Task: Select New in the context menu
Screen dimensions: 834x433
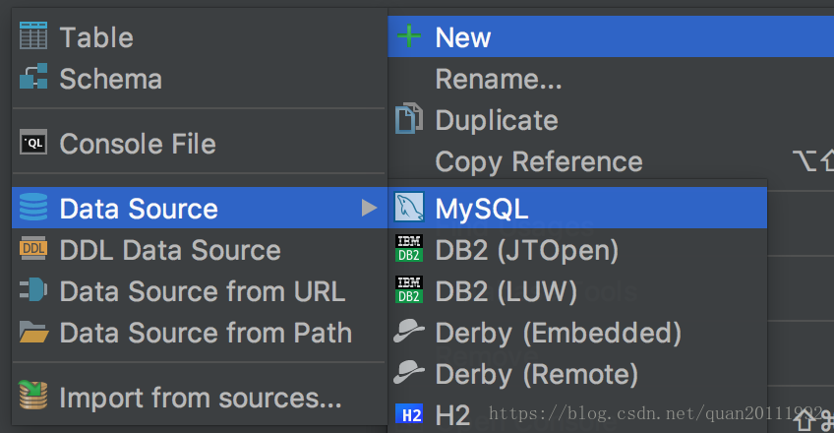Action: pyautogui.click(x=611, y=36)
